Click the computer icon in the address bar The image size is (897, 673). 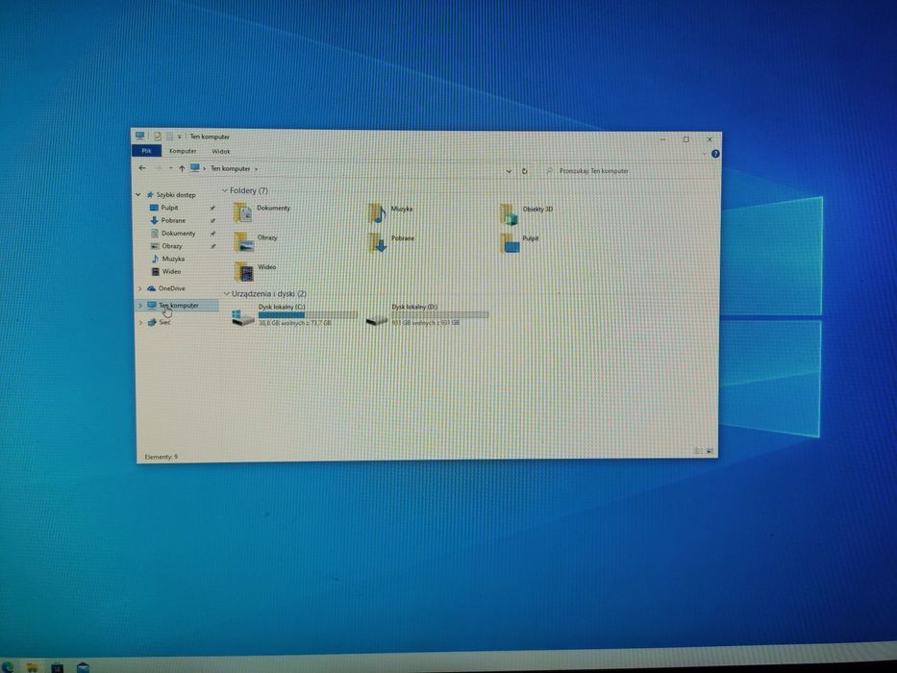tap(195, 168)
